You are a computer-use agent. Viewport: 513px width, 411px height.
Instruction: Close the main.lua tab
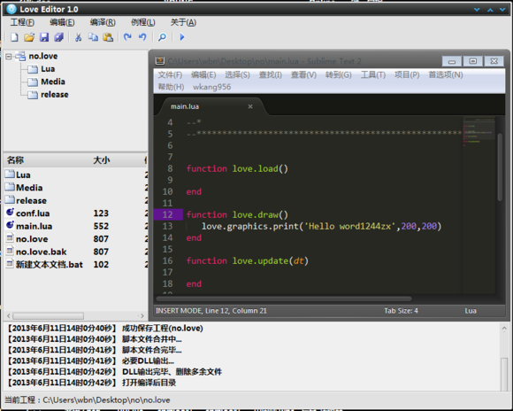point(250,106)
